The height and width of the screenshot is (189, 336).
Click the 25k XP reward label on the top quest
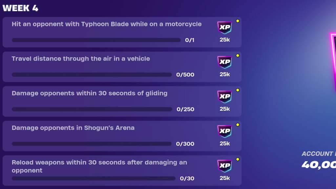click(x=225, y=40)
